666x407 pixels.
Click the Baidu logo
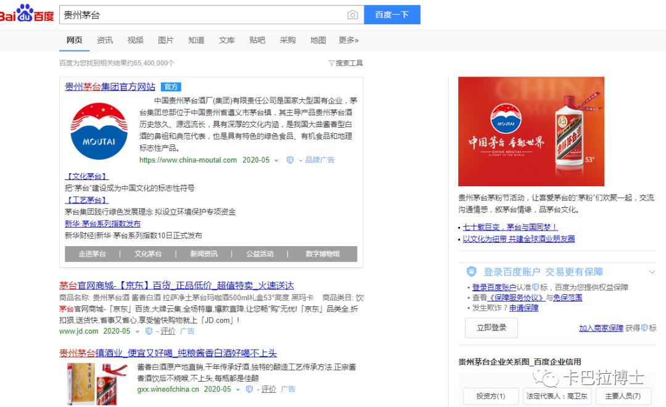click(25, 14)
